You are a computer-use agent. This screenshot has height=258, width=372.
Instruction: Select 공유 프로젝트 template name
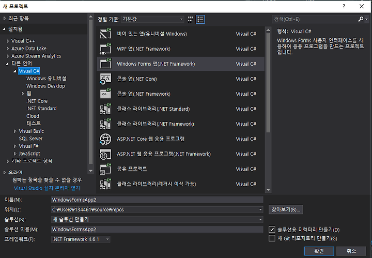[132, 169]
